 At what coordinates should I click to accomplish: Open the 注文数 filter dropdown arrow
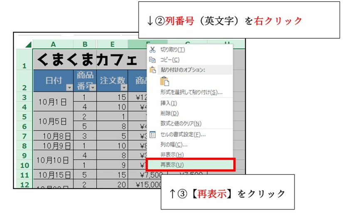tap(124, 87)
